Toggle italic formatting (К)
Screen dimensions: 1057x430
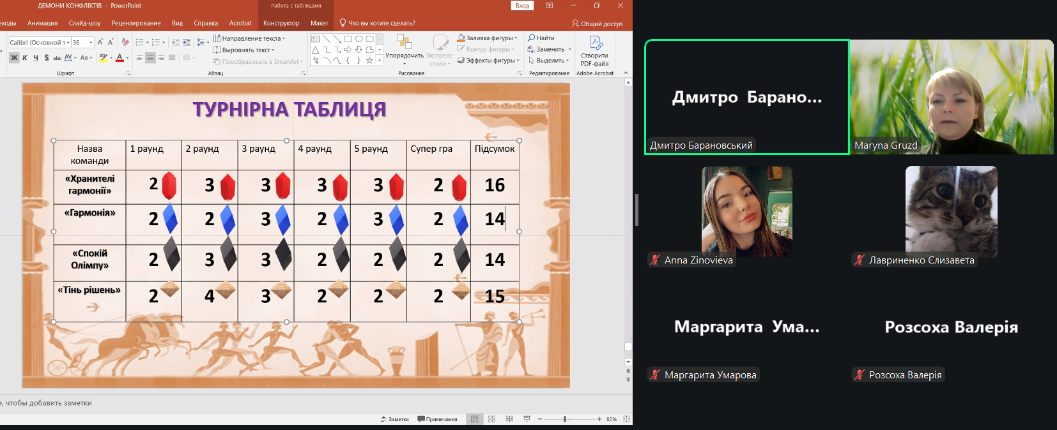25,58
